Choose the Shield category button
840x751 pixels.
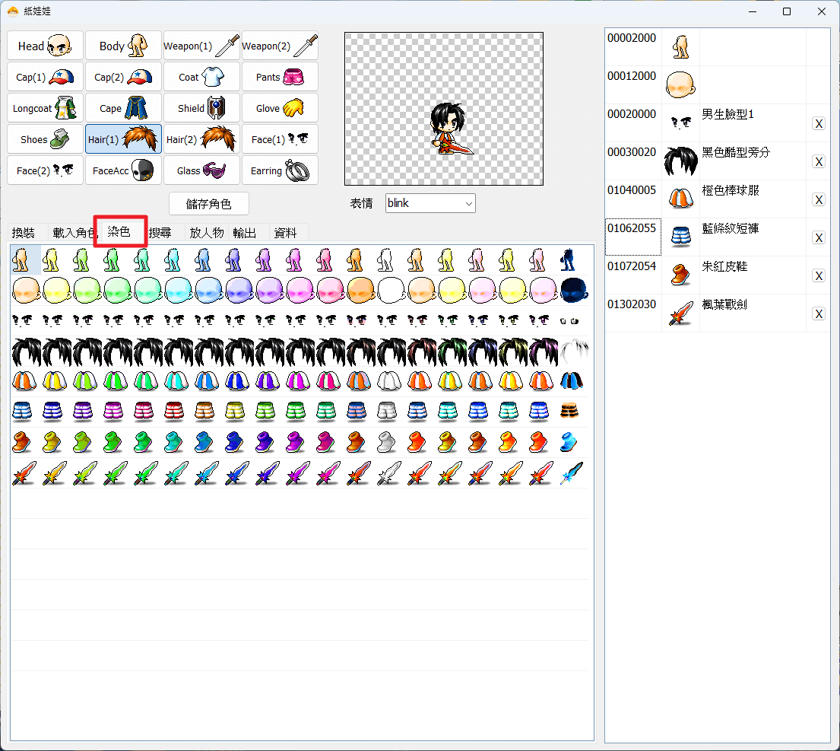point(201,108)
